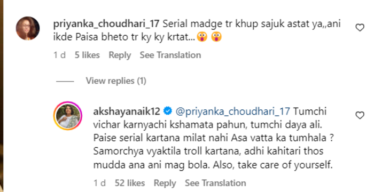Expand View replies (1)

tap(116, 81)
